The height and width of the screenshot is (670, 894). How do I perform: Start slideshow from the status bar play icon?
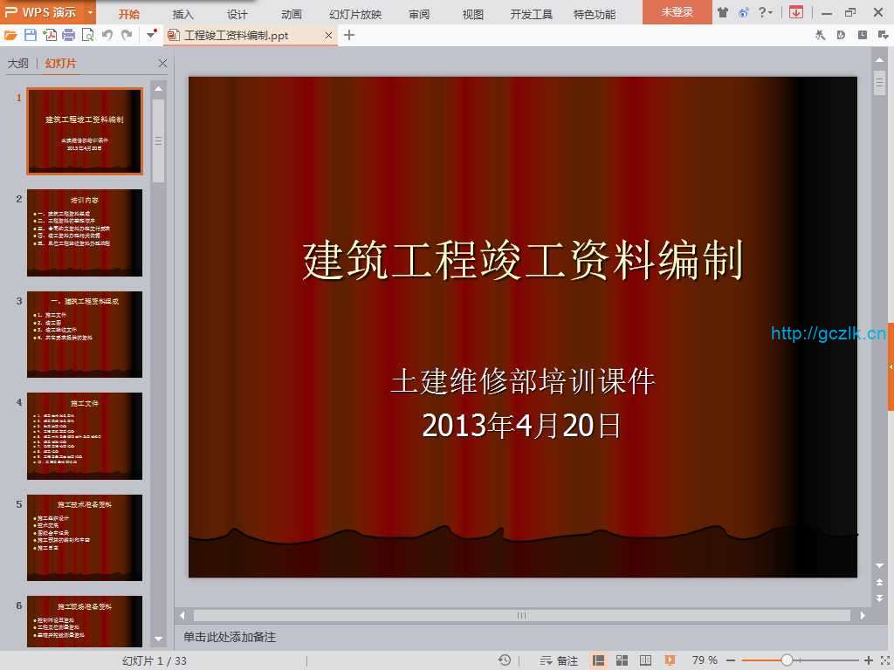pyautogui.click(x=670, y=660)
